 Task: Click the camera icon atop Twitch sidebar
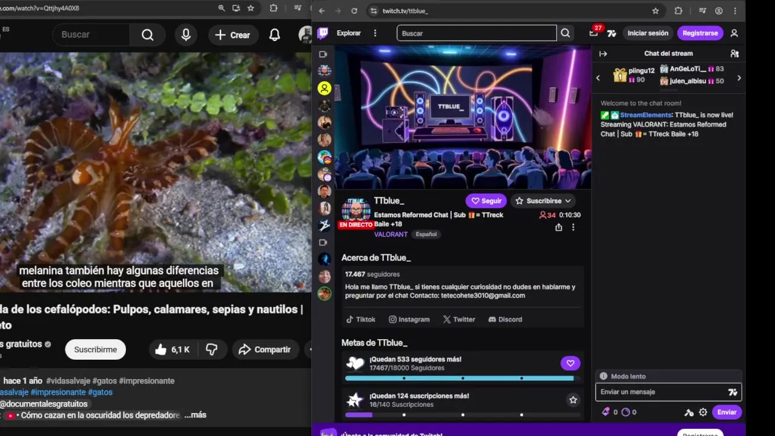[323, 54]
